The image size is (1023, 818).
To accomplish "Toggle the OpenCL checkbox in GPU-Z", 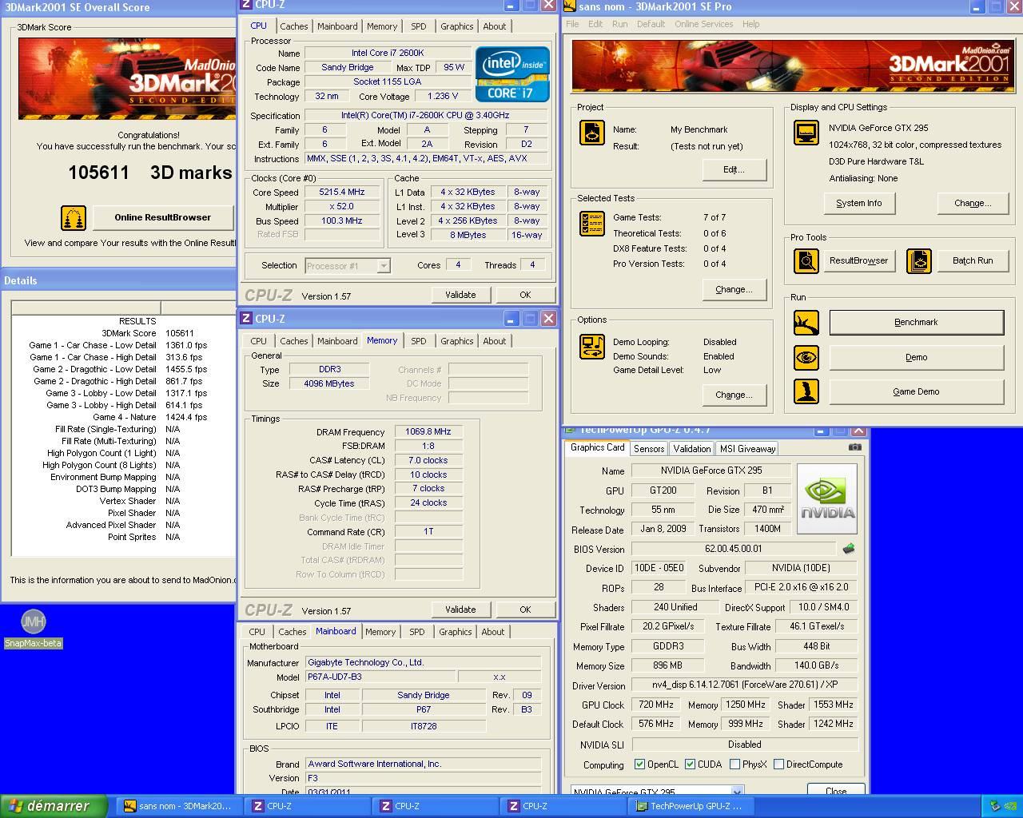I will pyautogui.click(x=639, y=764).
